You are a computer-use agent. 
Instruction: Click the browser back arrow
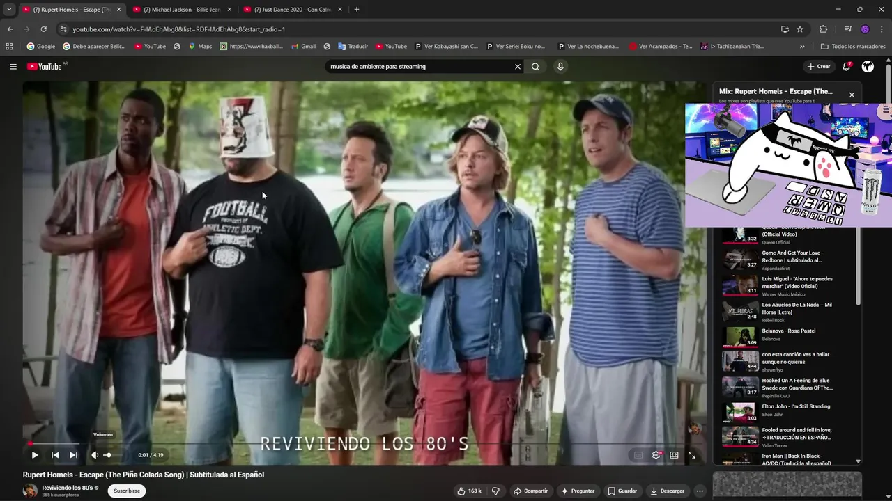click(x=10, y=29)
